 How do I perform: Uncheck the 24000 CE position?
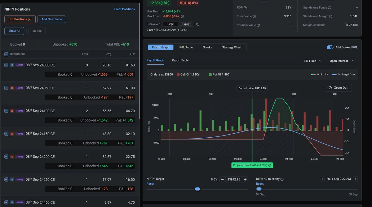[7, 65]
